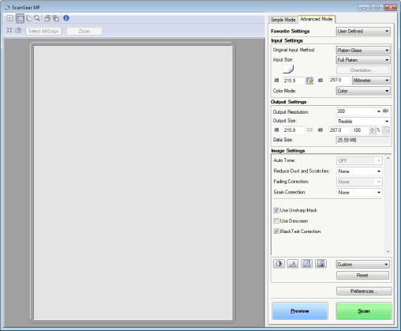Open the Output Resolution dropdown
The height and width of the screenshot is (331, 401).
[x=359, y=111]
